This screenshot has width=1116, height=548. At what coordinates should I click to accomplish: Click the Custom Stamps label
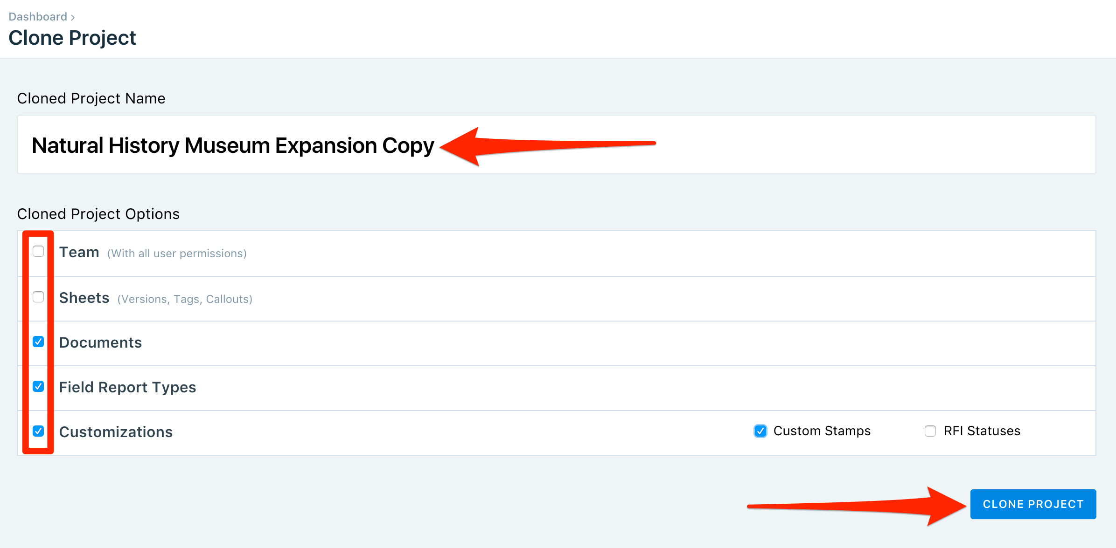(x=822, y=431)
